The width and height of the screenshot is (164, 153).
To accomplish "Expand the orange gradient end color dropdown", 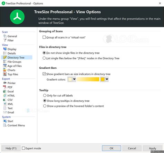I will pos(107,79).
